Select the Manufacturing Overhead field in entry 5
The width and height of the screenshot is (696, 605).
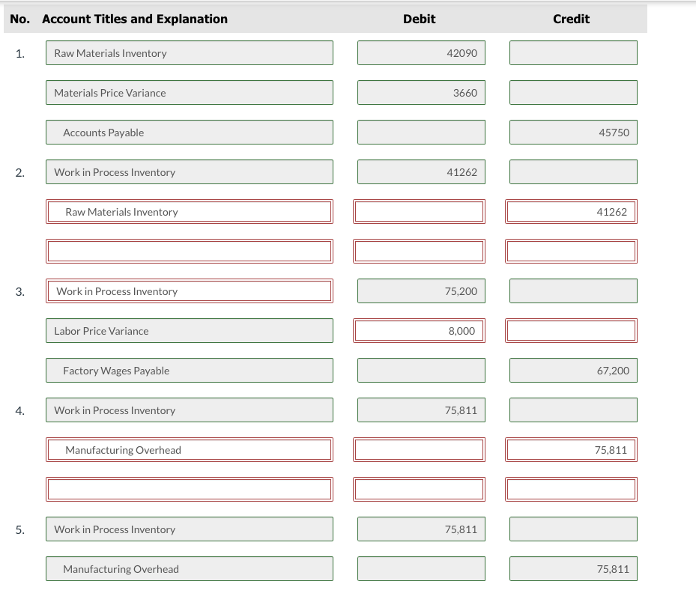click(190, 568)
